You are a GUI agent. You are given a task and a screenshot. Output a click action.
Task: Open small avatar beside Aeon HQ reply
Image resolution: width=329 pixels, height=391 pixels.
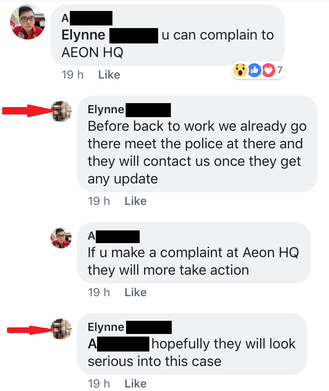pyautogui.click(x=61, y=238)
